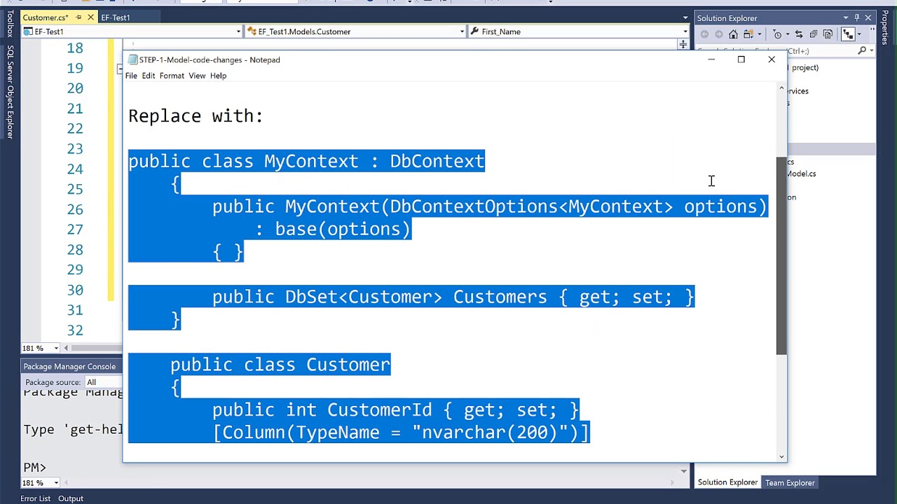The image size is (897, 504).
Task: Click the Visual Studio editor scroll left arrow
Action: (x=66, y=348)
